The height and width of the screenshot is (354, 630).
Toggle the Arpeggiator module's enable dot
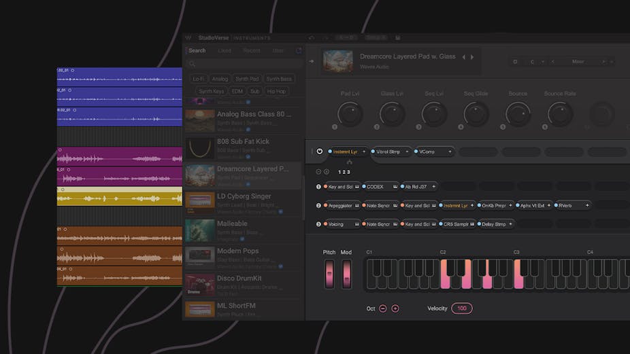point(326,205)
